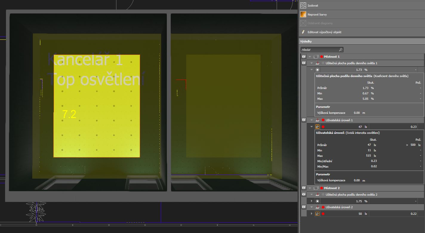Hide Místnost 1 with its eye toggle

(x=304, y=56)
